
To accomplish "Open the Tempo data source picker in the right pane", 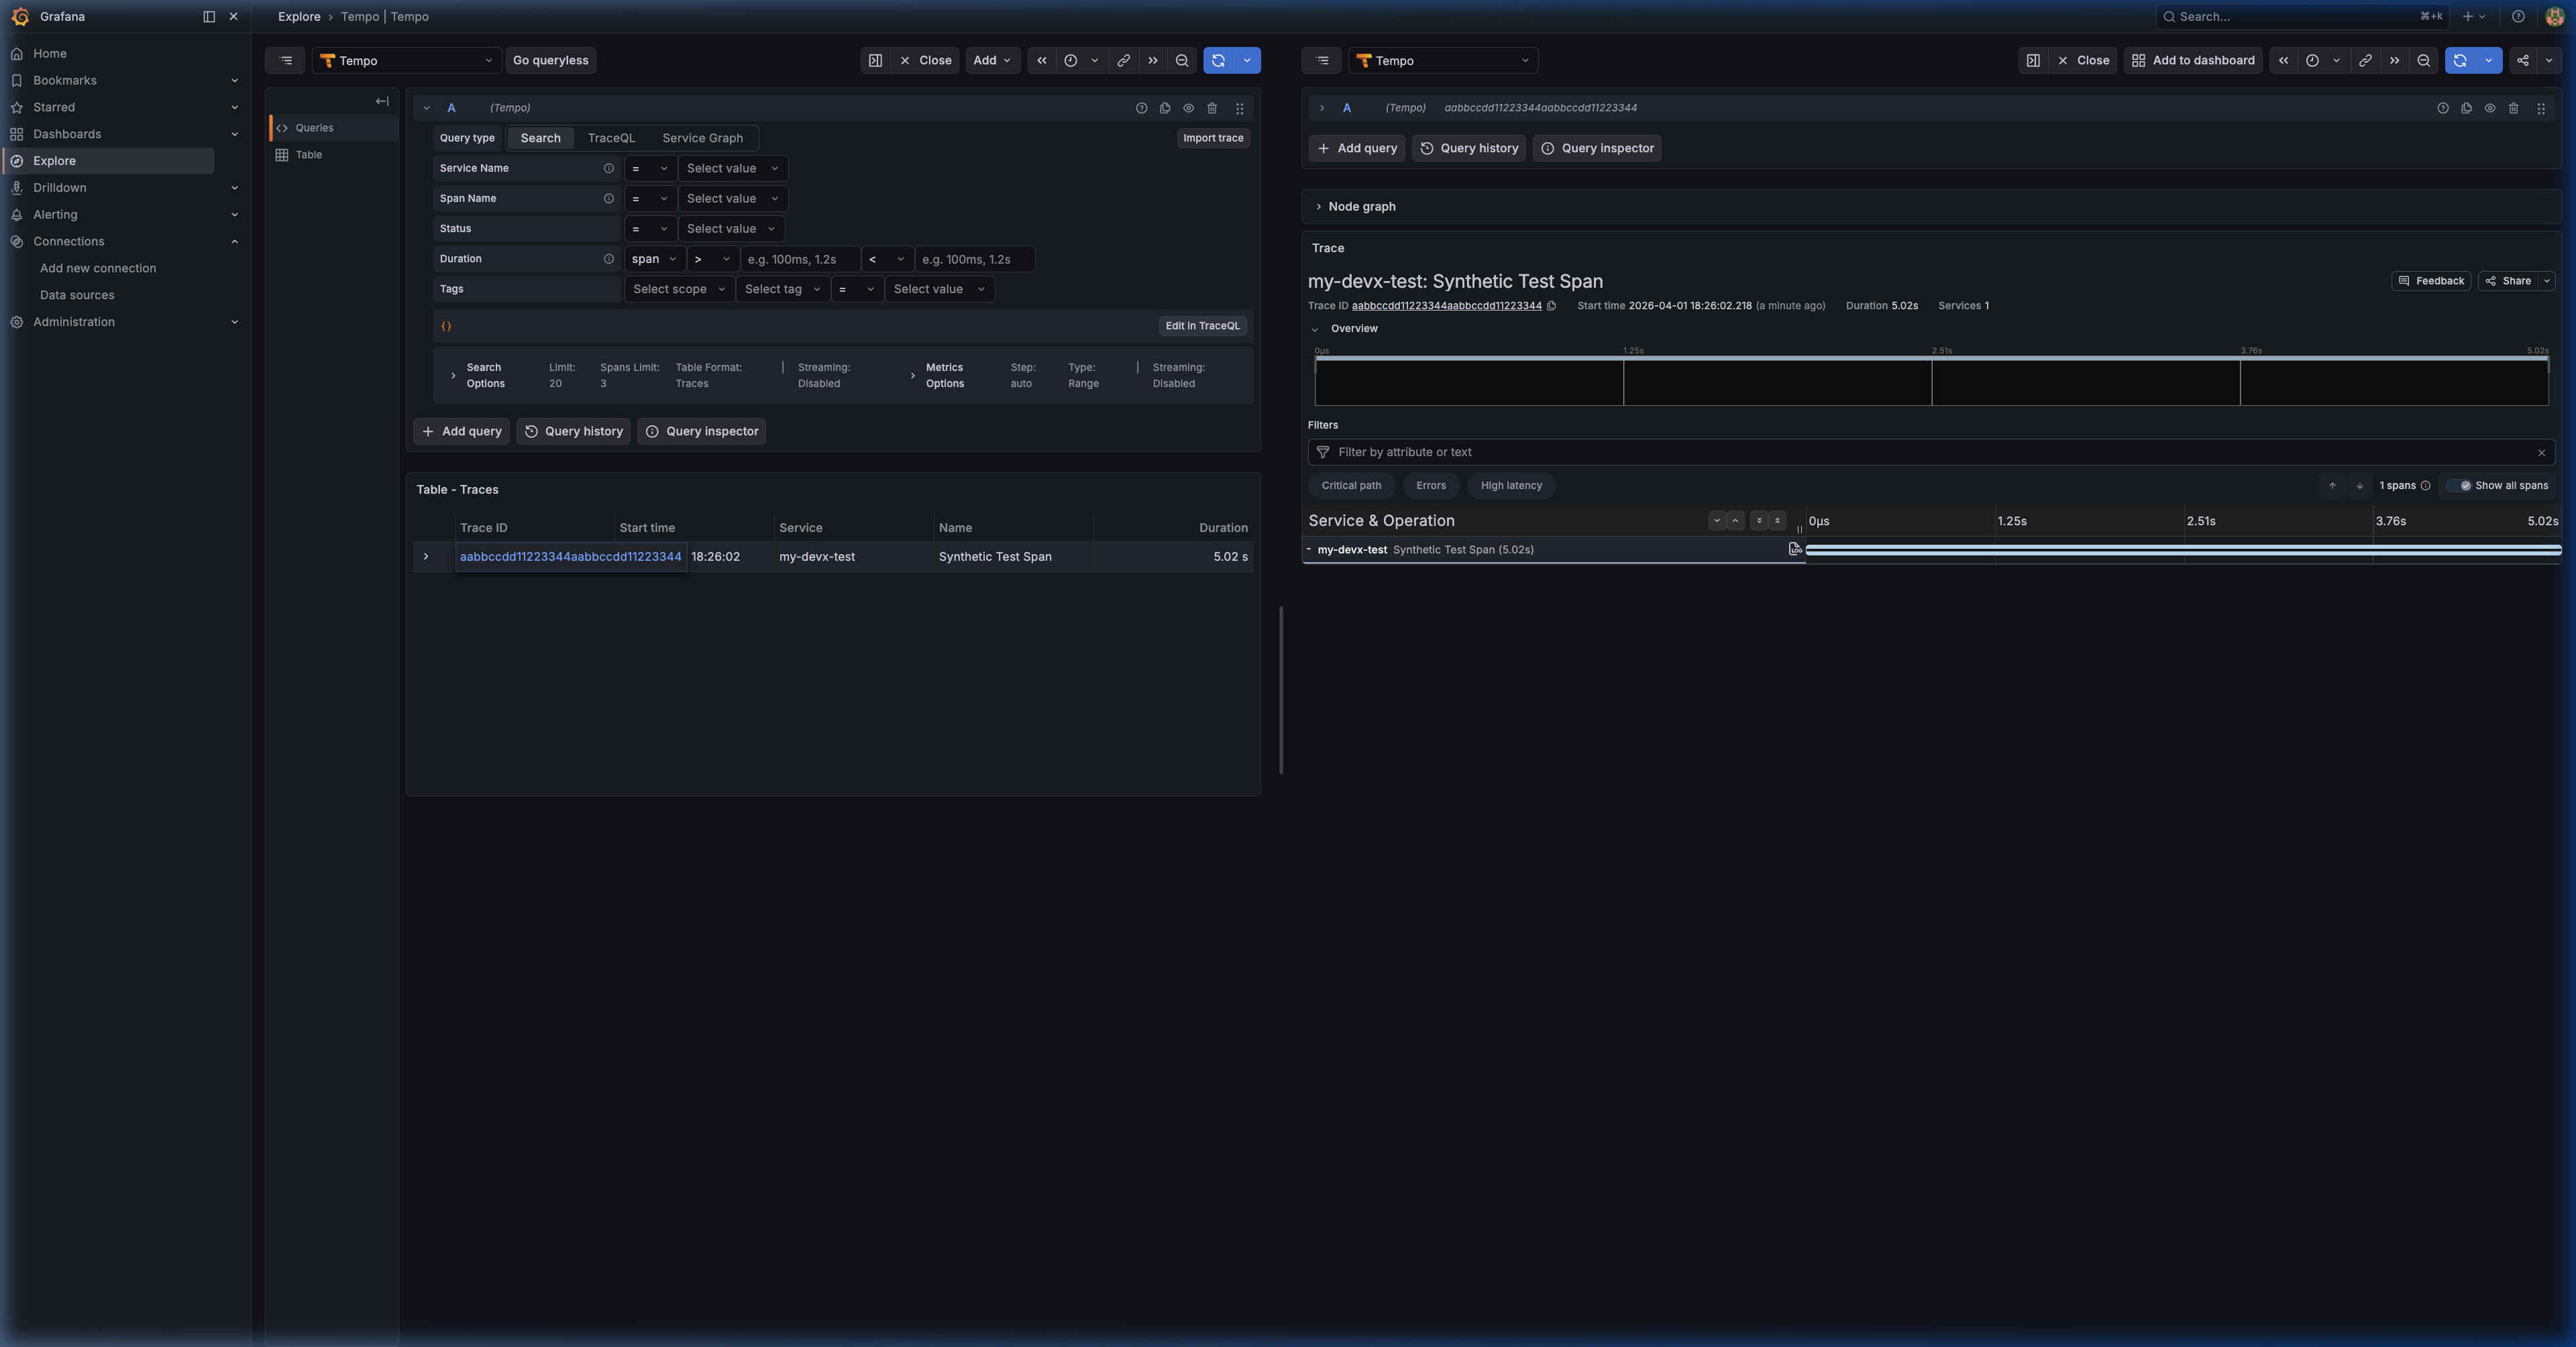I will (1443, 60).
